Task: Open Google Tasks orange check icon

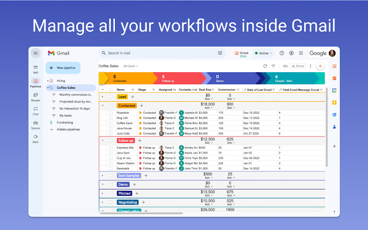Action: pos(334,78)
